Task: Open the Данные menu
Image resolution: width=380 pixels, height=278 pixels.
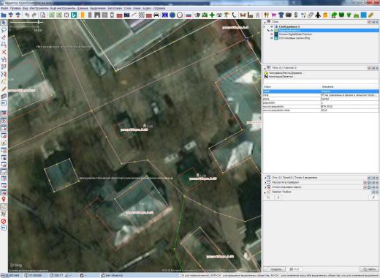Action: 83,8
